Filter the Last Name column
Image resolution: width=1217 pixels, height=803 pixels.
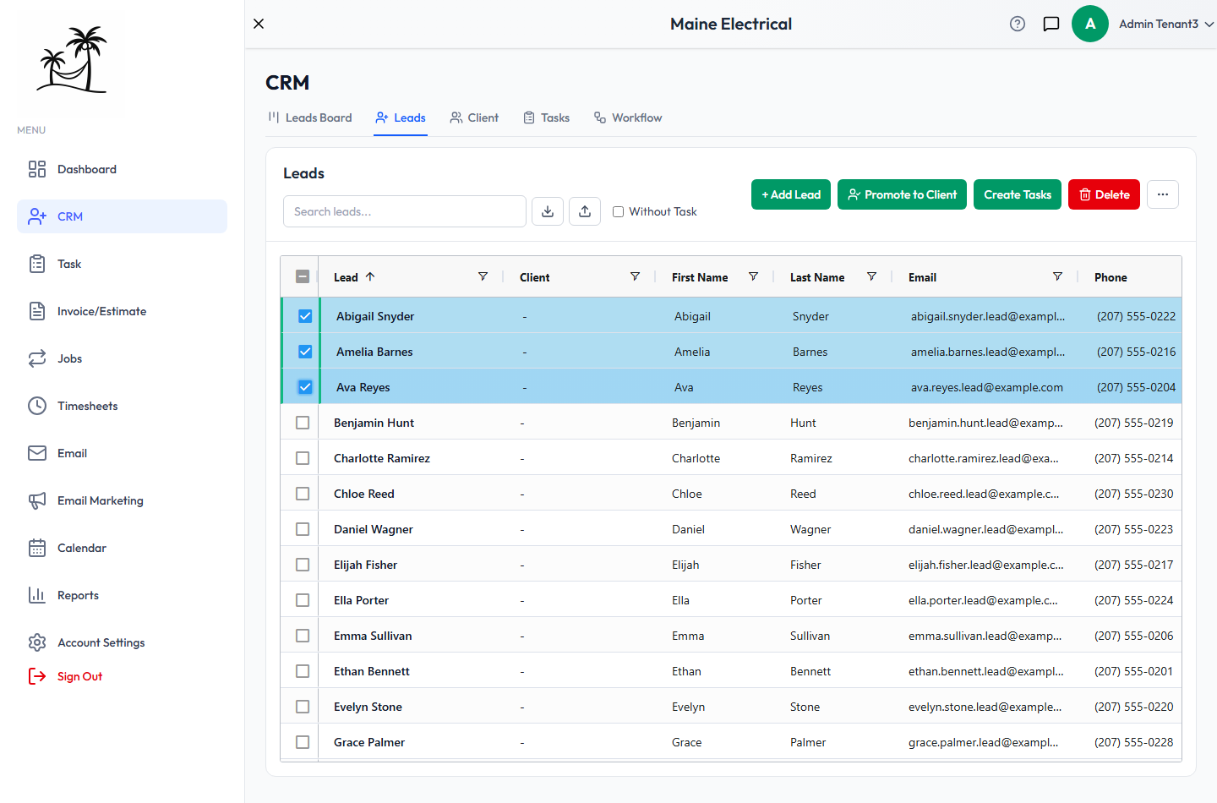[x=871, y=276]
